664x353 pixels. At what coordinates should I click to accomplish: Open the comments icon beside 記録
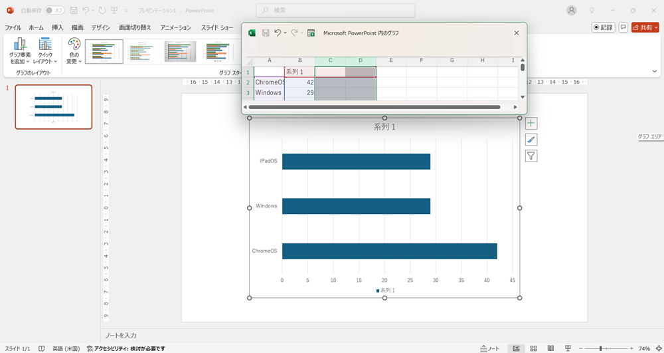[623, 27]
